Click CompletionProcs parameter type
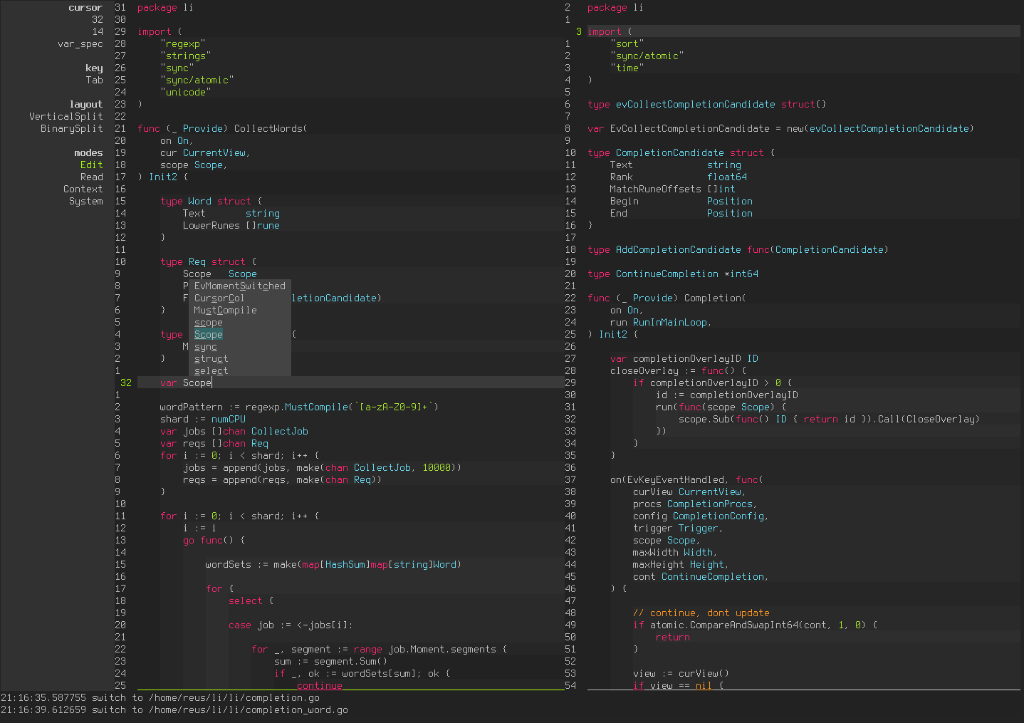This screenshot has height=723, width=1024. point(709,504)
